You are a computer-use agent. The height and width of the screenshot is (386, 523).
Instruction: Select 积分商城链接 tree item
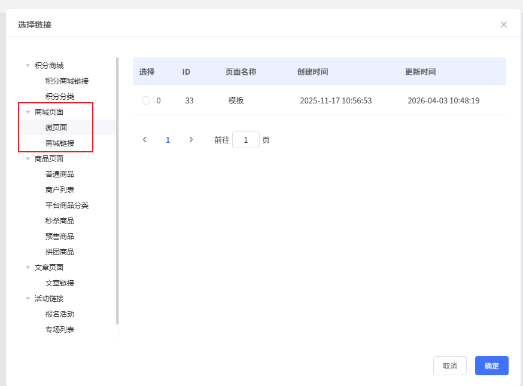point(67,81)
